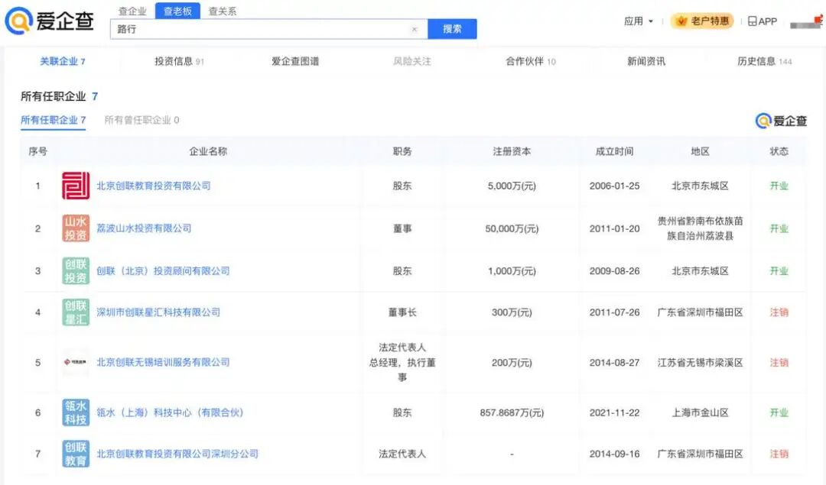Open 投资信息 91 tab

pos(179,61)
